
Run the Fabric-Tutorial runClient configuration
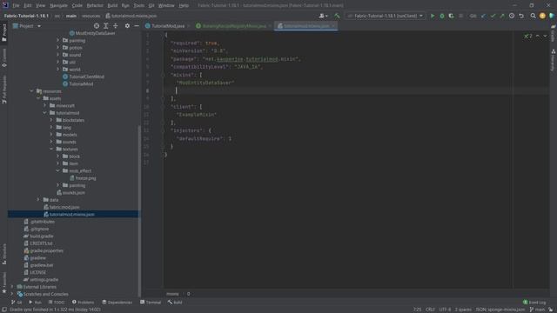(x=433, y=16)
